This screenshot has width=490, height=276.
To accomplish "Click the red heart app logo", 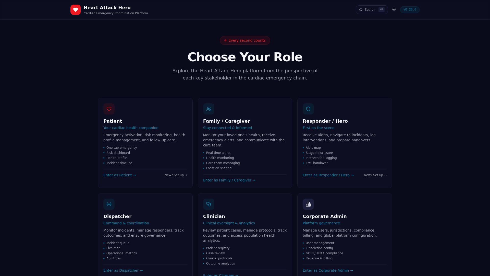I will click(x=76, y=10).
